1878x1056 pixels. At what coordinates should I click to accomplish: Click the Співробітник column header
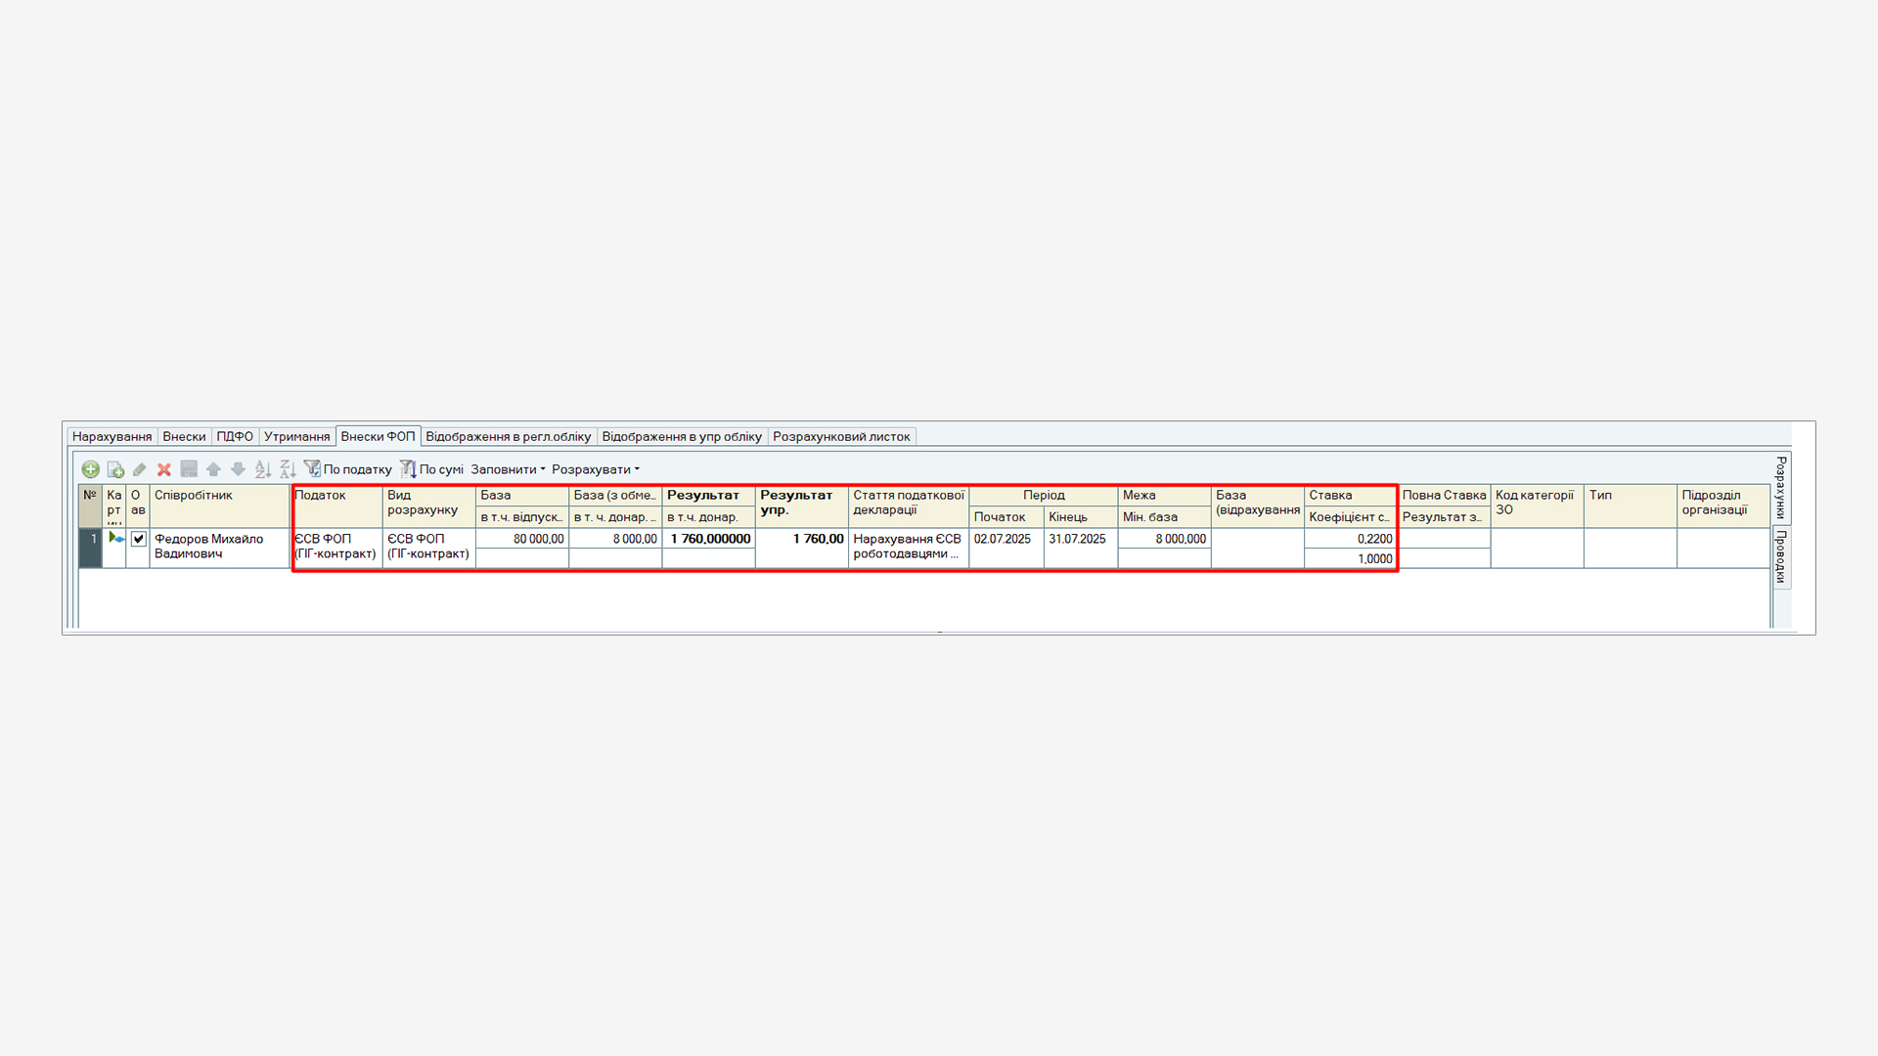pos(220,506)
